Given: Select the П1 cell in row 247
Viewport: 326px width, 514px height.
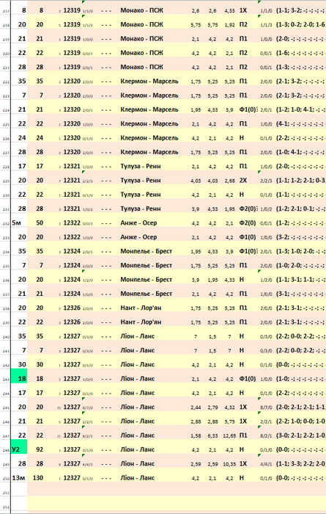Looking at the screenshot, I should click(x=243, y=435).
